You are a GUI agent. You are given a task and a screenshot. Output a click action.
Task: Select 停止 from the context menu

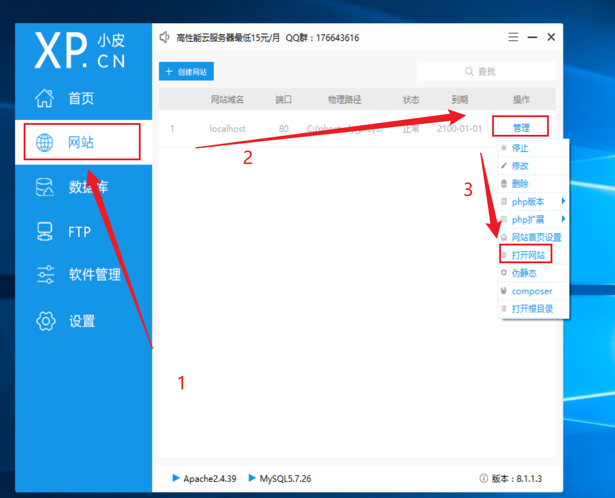tap(533, 148)
